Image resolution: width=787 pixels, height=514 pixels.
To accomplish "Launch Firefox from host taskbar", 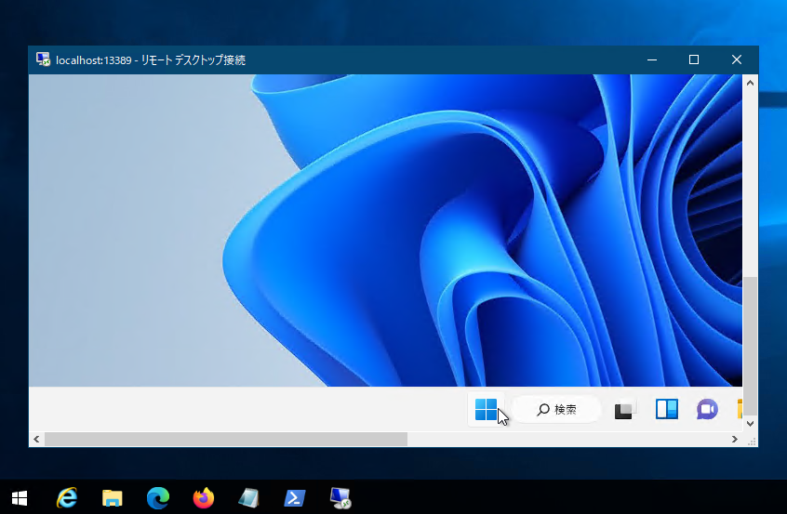I will point(204,498).
